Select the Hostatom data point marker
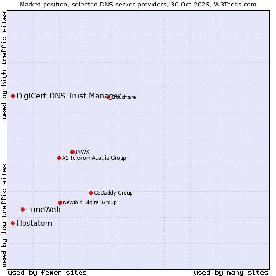This screenshot has width=276, height=276. coord(13,223)
